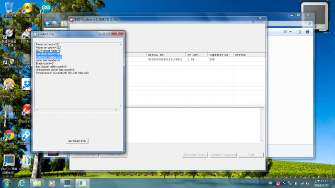Open the Dropbox desktop shortcut

click(x=26, y=86)
